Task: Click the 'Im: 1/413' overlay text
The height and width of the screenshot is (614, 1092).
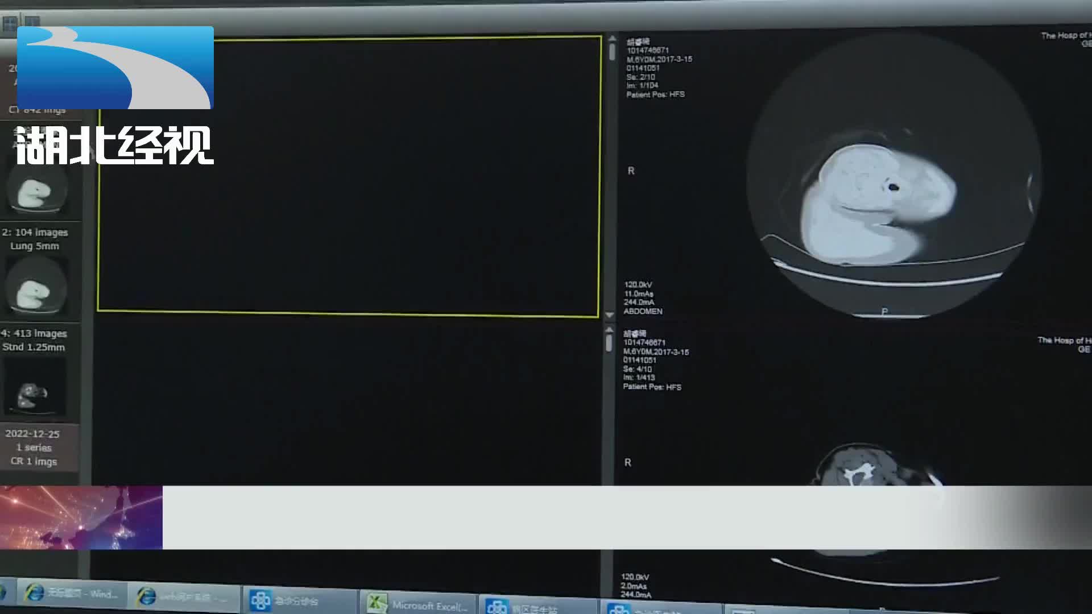Action: click(x=639, y=377)
